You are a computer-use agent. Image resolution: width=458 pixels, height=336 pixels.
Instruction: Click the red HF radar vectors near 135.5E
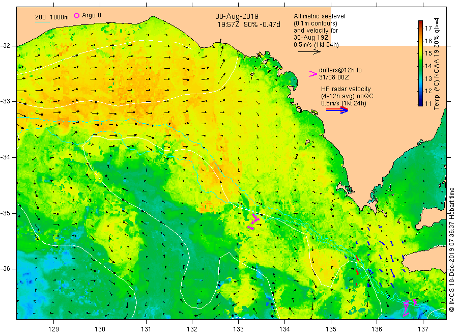coord(357,270)
